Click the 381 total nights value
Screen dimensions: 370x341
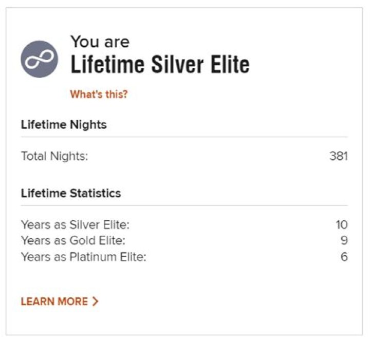338,156
